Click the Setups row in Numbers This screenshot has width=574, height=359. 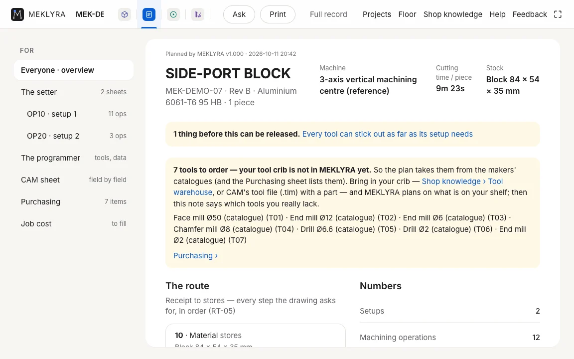450,311
